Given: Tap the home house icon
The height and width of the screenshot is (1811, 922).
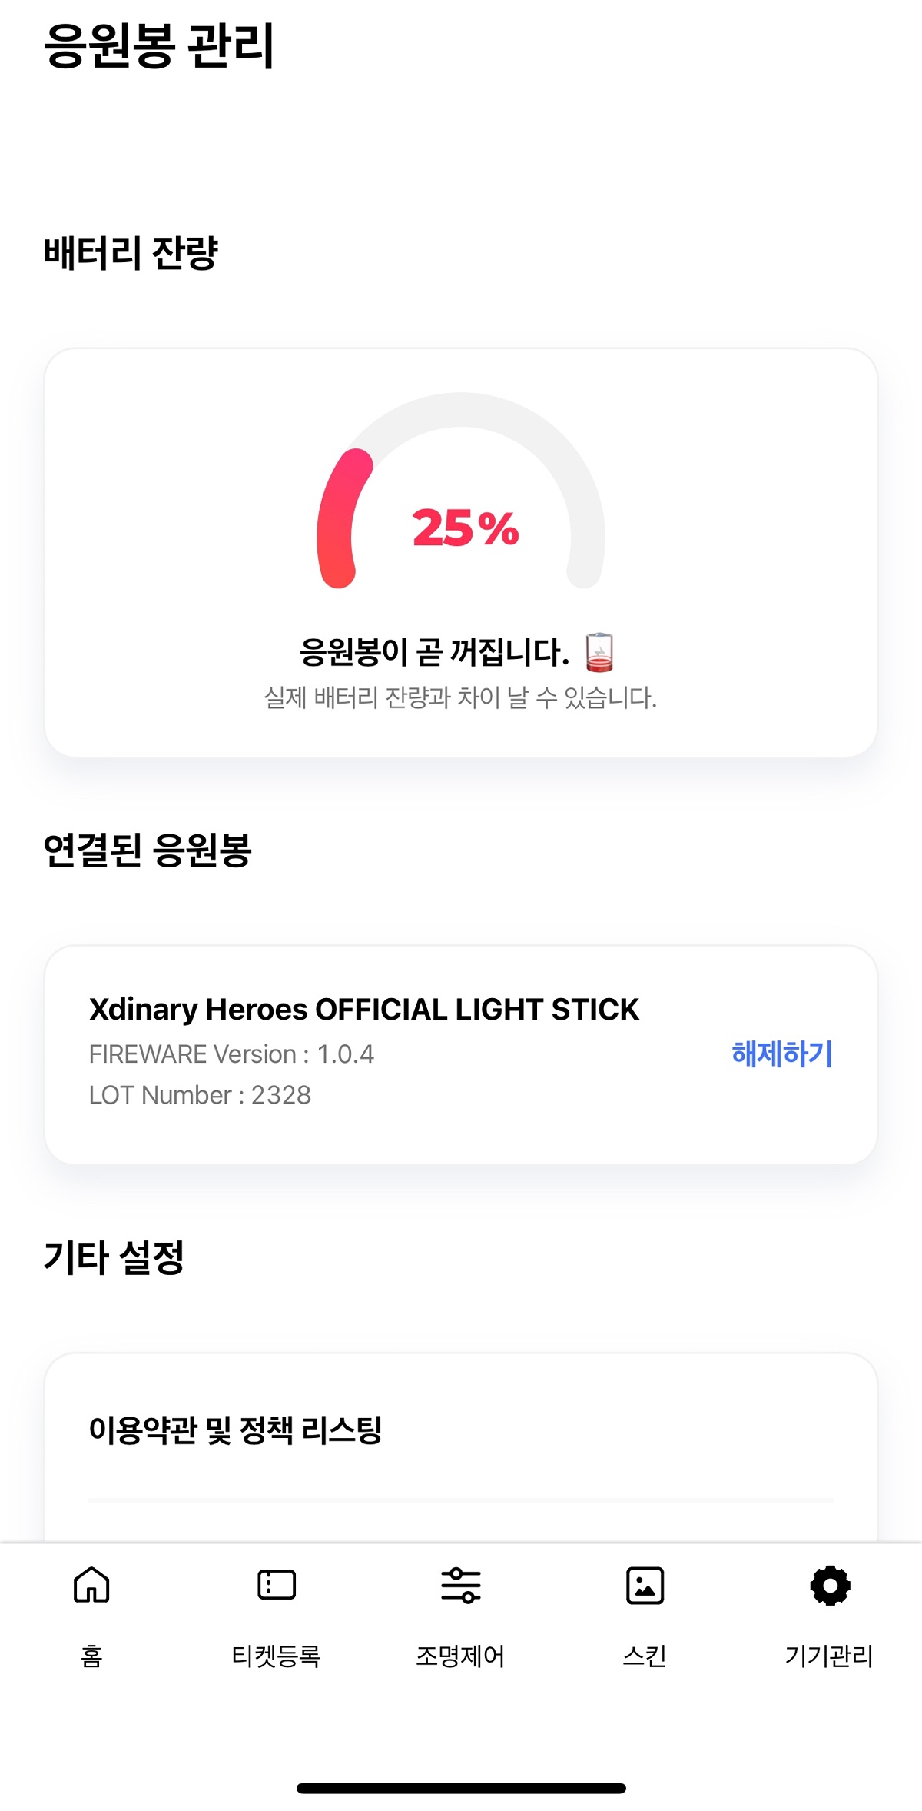Looking at the screenshot, I should (91, 1585).
